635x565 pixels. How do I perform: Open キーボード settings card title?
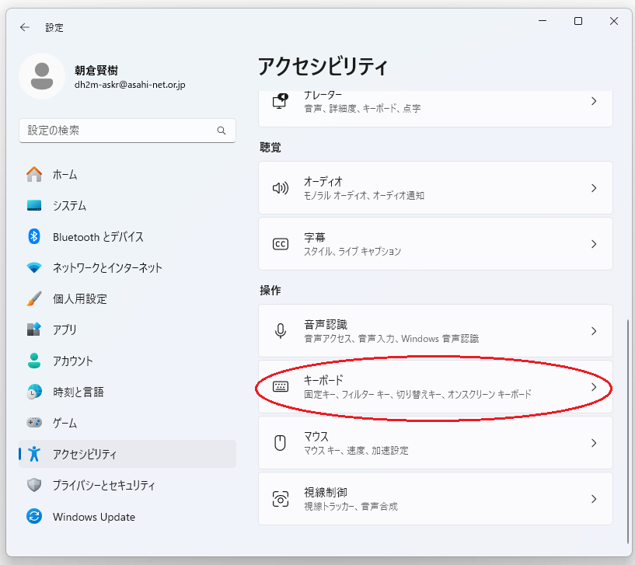click(x=323, y=380)
